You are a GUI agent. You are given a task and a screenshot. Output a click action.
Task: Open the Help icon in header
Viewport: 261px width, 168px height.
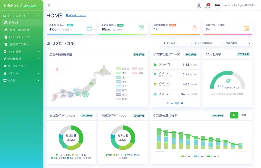pyautogui.click(x=199, y=5)
